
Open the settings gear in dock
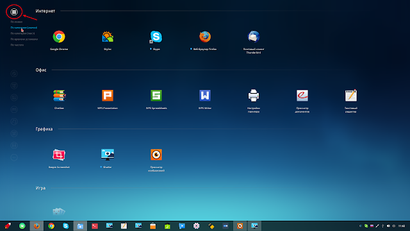tap(197, 226)
